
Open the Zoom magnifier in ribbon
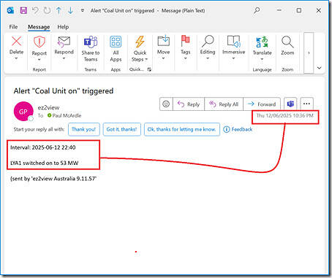[x=287, y=42]
